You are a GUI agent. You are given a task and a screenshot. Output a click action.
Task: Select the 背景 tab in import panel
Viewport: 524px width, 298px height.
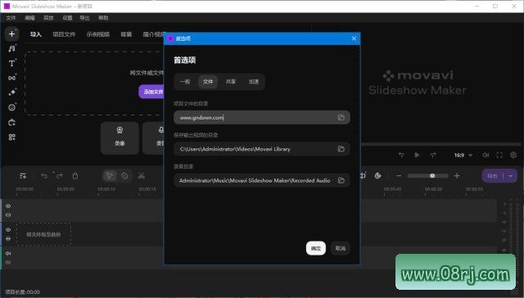coord(126,34)
